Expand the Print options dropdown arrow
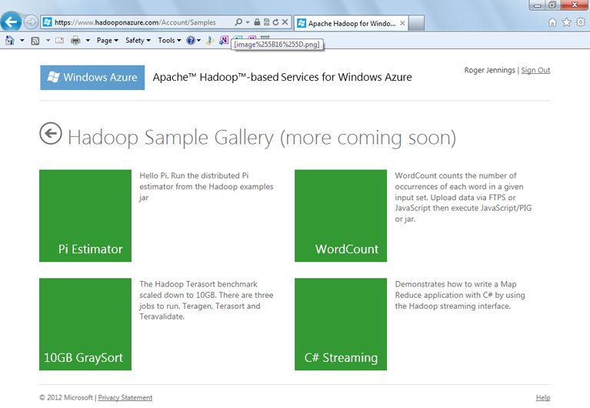590x408 pixels. pos(88,40)
